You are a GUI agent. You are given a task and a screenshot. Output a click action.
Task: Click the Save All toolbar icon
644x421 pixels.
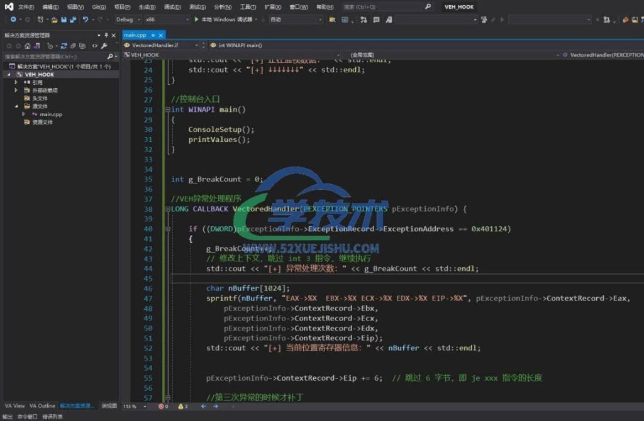click(x=73, y=19)
